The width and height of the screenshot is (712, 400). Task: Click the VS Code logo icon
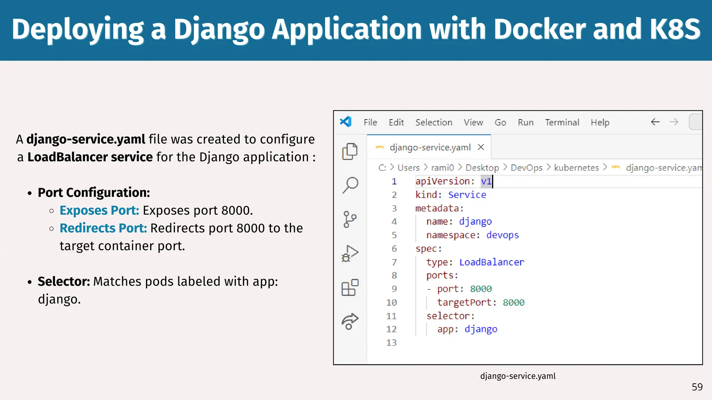346,122
